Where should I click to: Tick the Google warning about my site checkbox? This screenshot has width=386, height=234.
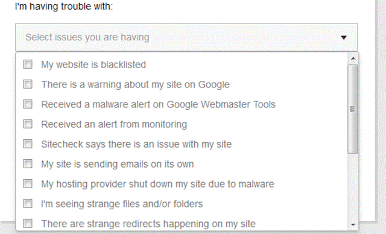click(x=28, y=84)
